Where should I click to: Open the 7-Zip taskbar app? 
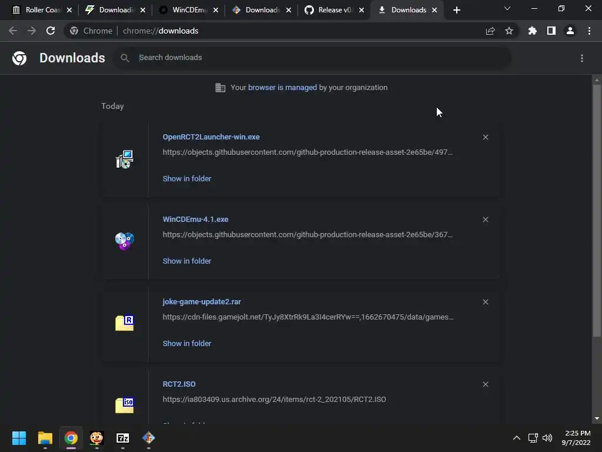pyautogui.click(x=122, y=438)
